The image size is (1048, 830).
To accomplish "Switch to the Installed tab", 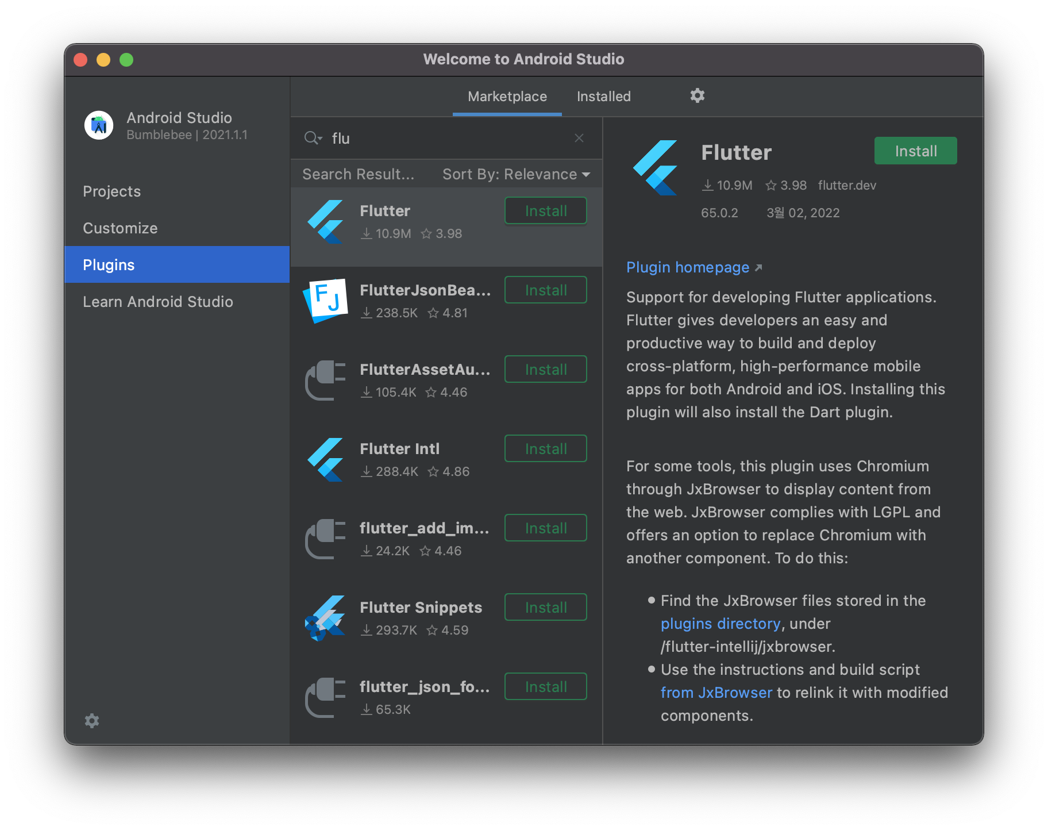I will [604, 97].
